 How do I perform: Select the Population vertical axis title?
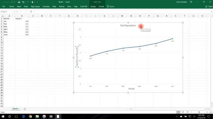click(77, 57)
